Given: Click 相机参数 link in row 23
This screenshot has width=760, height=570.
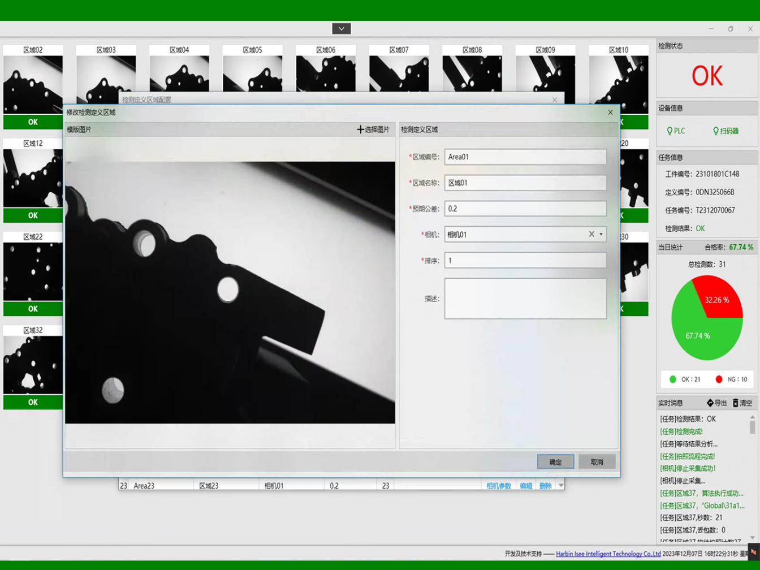Looking at the screenshot, I should pos(498,486).
